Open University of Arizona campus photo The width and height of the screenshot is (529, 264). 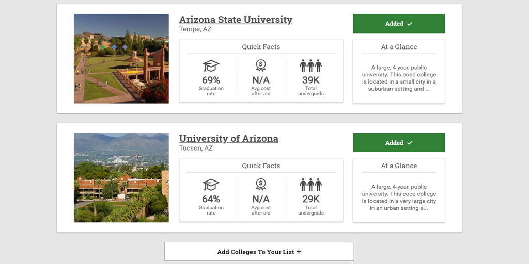click(121, 177)
